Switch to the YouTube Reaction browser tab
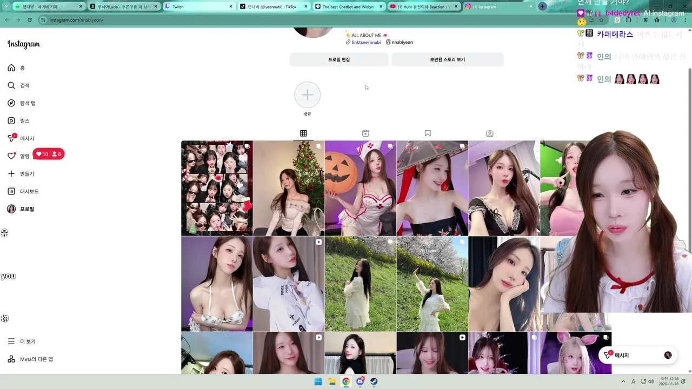Screen dimensions: 692x389 pyautogui.click(x=423, y=6)
